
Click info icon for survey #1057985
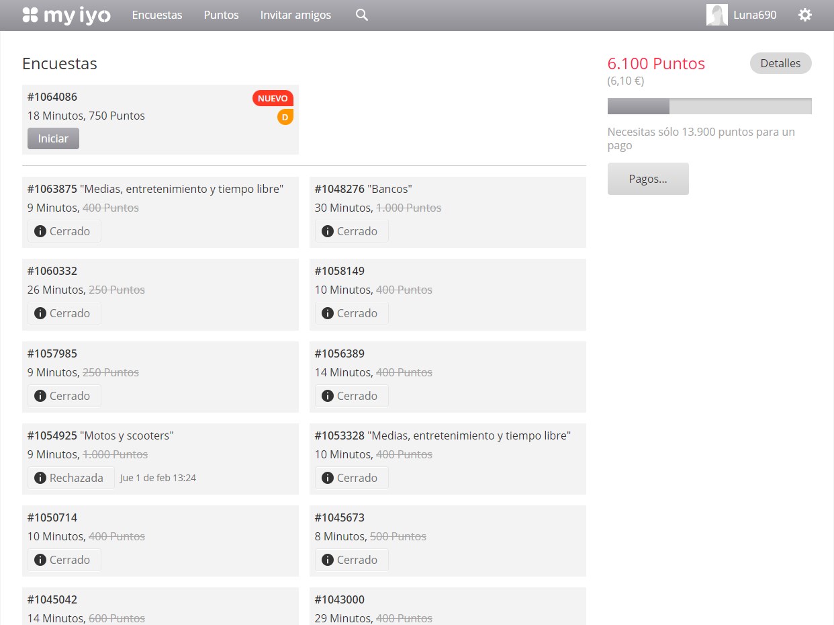(x=40, y=396)
